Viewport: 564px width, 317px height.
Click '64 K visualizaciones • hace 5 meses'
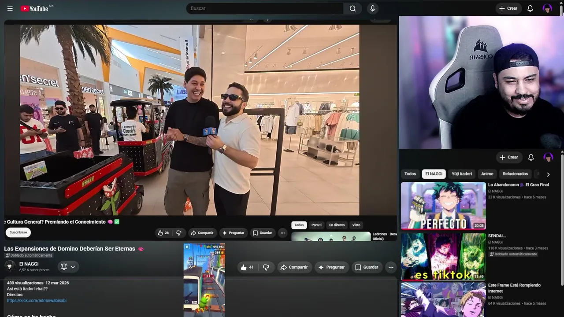pyautogui.click(x=517, y=303)
